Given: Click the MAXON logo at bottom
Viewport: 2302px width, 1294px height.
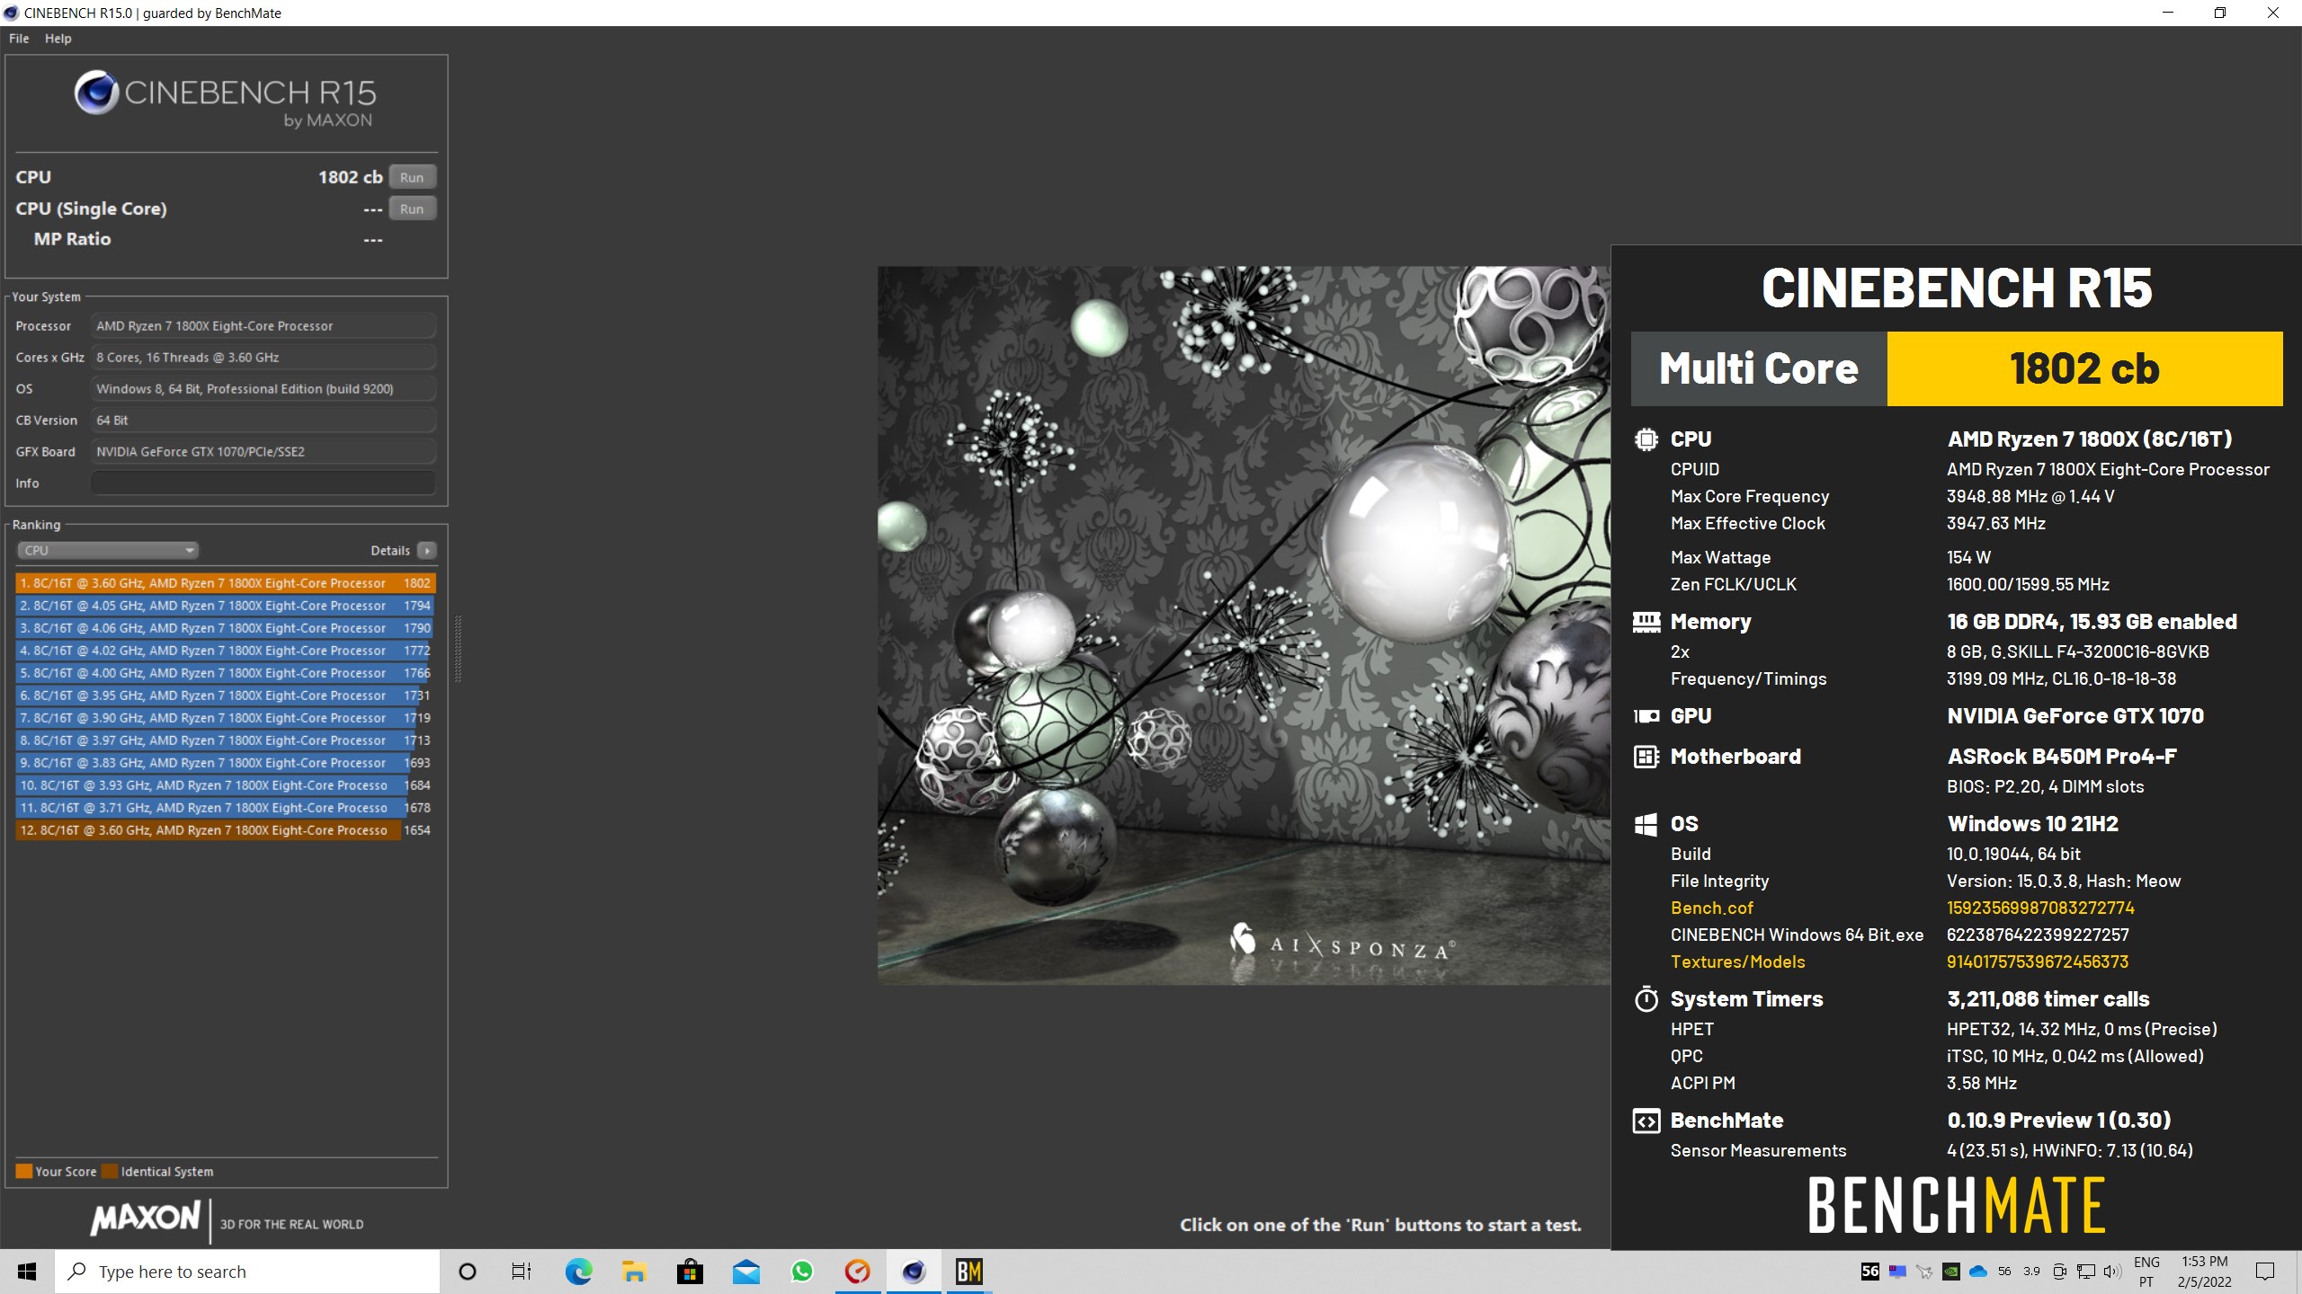Looking at the screenshot, I should click(x=145, y=1219).
